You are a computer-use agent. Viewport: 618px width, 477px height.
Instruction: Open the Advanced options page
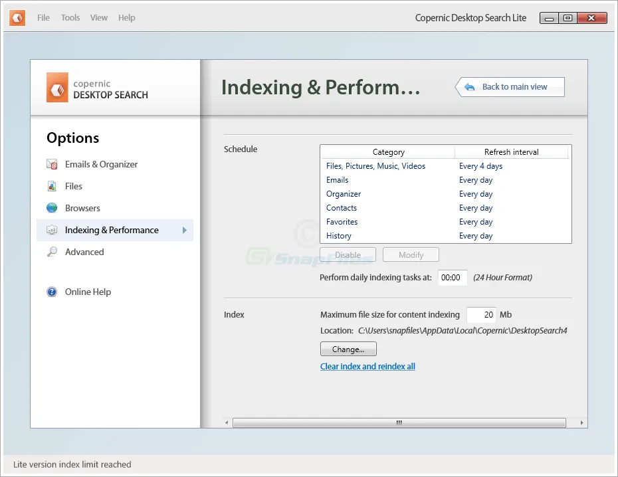84,252
